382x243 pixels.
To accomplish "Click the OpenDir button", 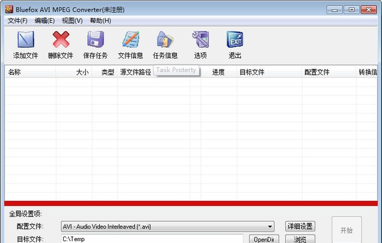I will pyautogui.click(x=264, y=239).
